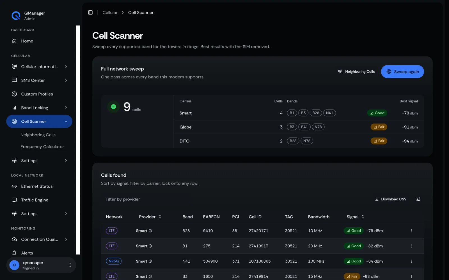Expand Cellular Information submenu chevron
The height and width of the screenshot is (280, 449).
click(66, 67)
